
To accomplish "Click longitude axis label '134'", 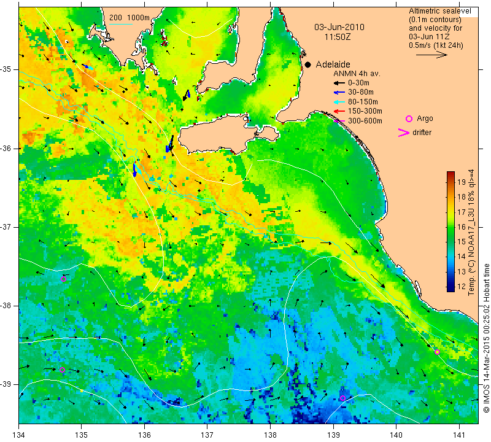I will [x=19, y=435].
